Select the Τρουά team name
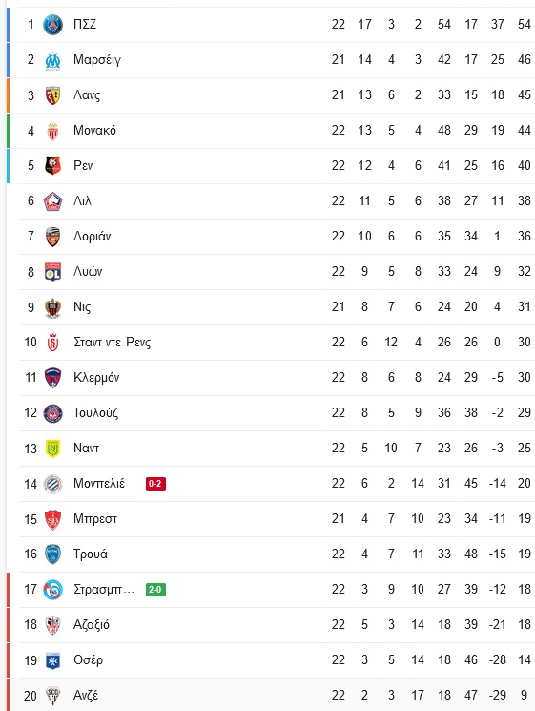Image resolution: width=535 pixels, height=711 pixels. pyautogui.click(x=91, y=554)
